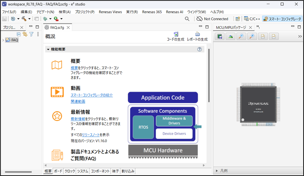Close the プロジェ... explorer tab

tap(22, 27)
